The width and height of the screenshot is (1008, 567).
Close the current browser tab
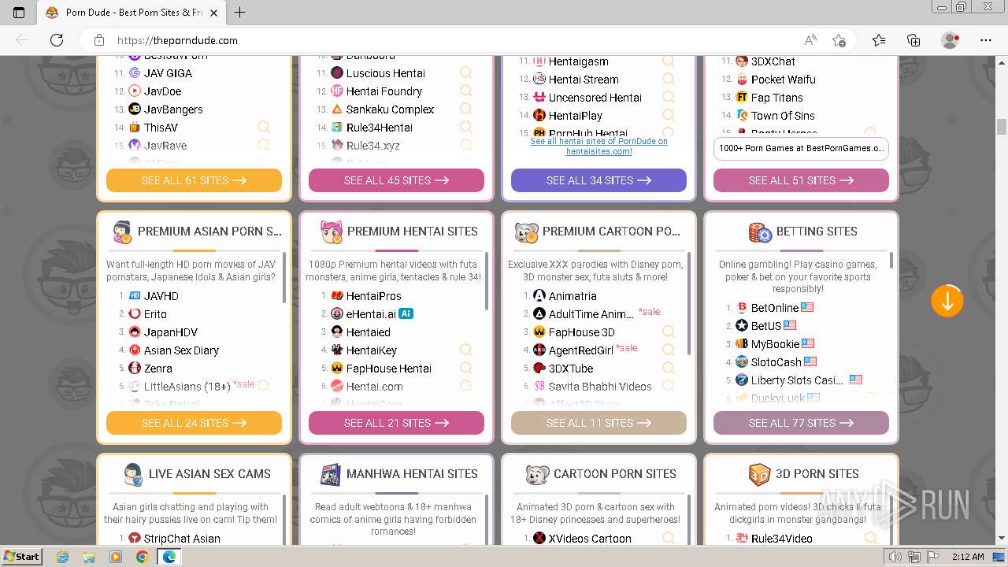[x=214, y=13]
